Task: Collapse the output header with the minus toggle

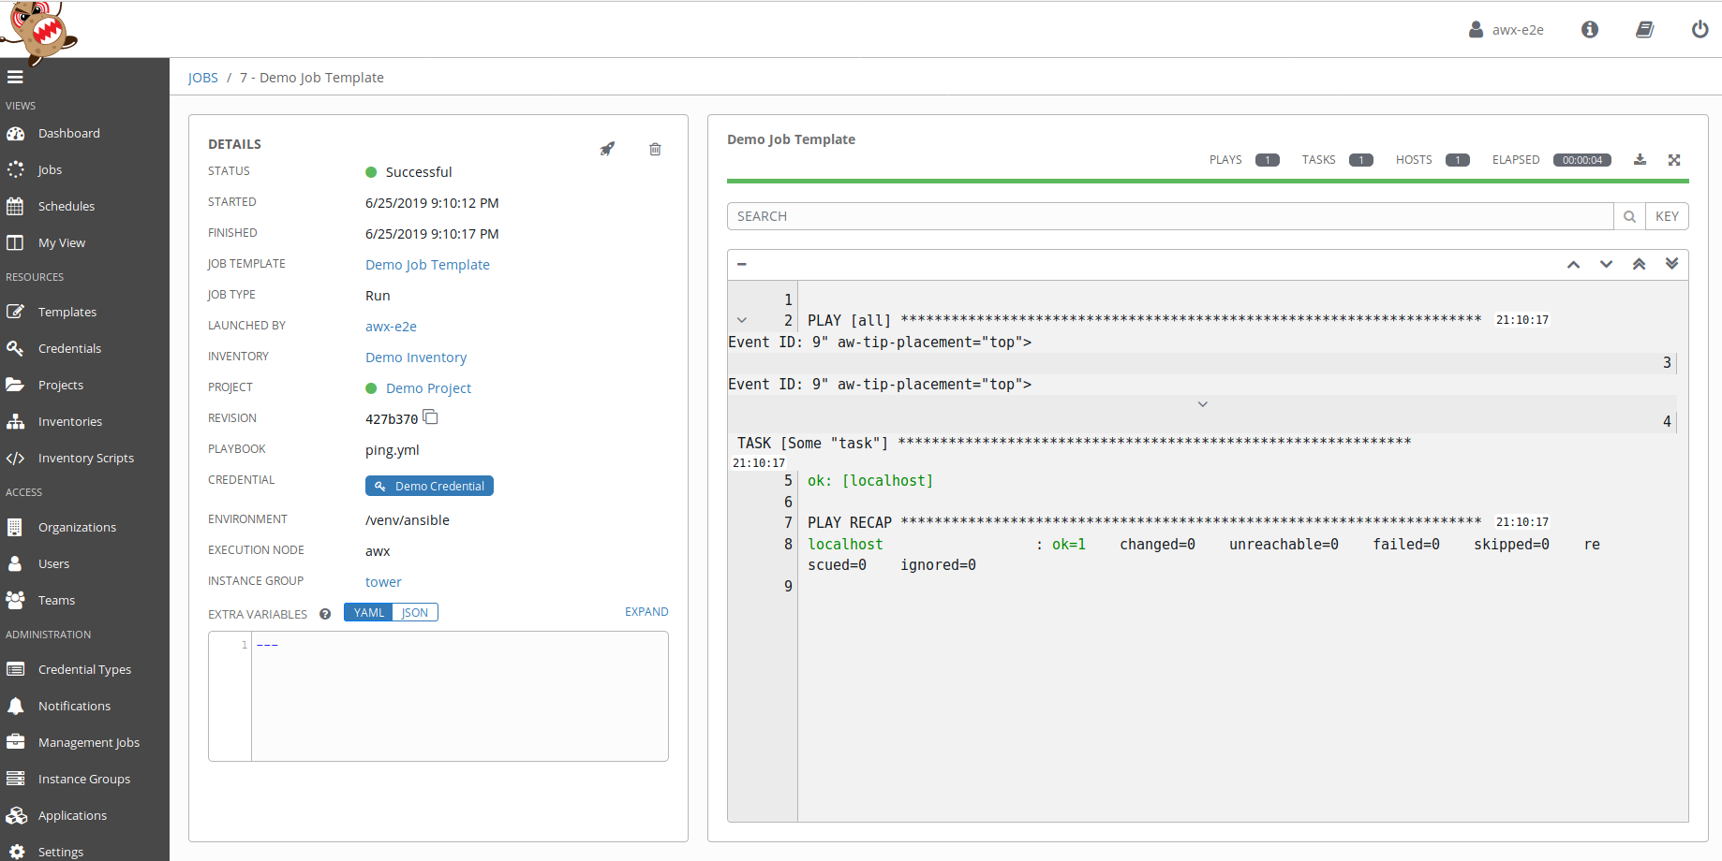Action: (x=741, y=264)
